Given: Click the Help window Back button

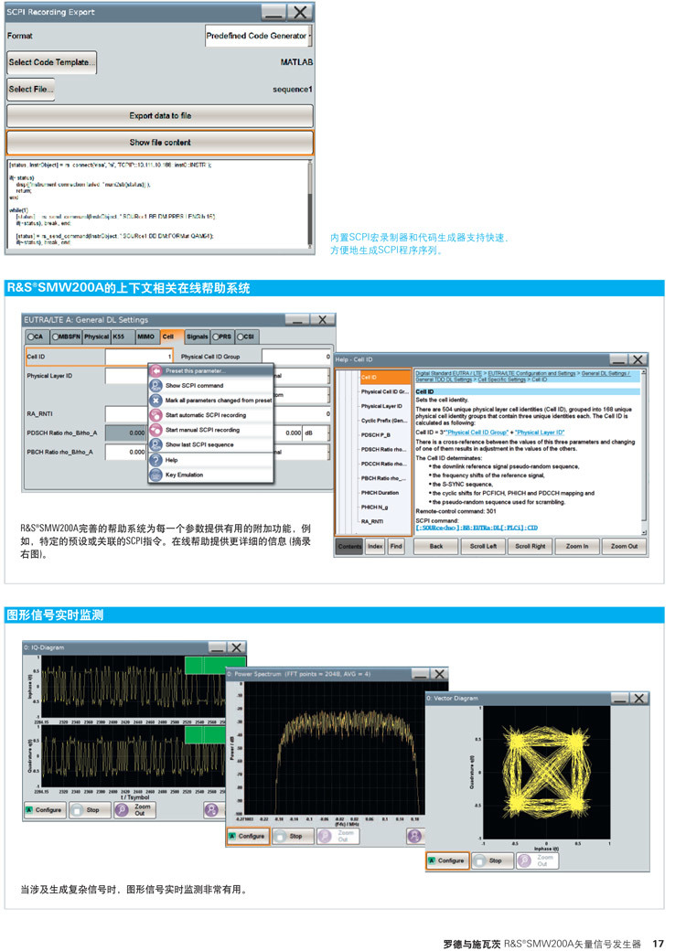Looking at the screenshot, I should pos(436,546).
